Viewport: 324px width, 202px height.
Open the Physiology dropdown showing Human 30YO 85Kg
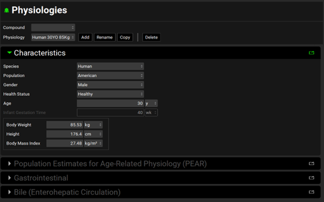coord(53,37)
